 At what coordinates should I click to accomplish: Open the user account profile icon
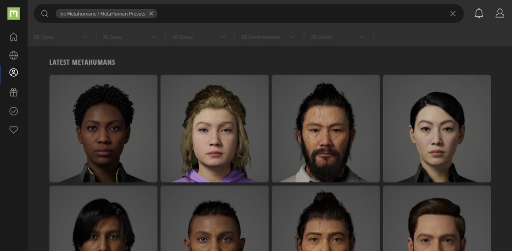(500, 14)
